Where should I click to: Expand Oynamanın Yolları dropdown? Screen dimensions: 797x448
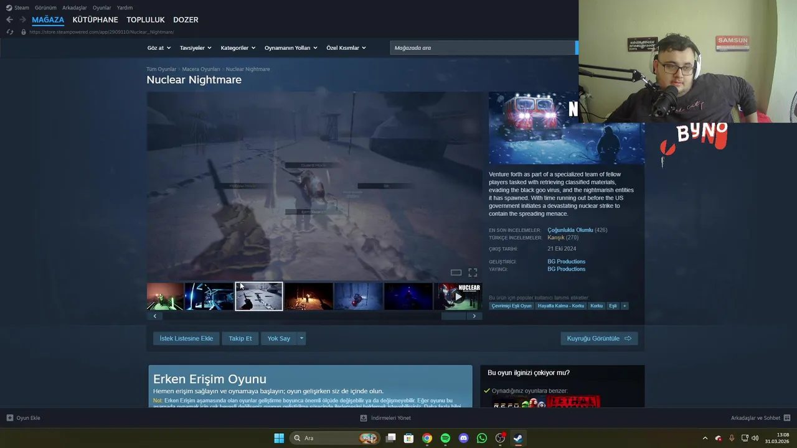291,48
